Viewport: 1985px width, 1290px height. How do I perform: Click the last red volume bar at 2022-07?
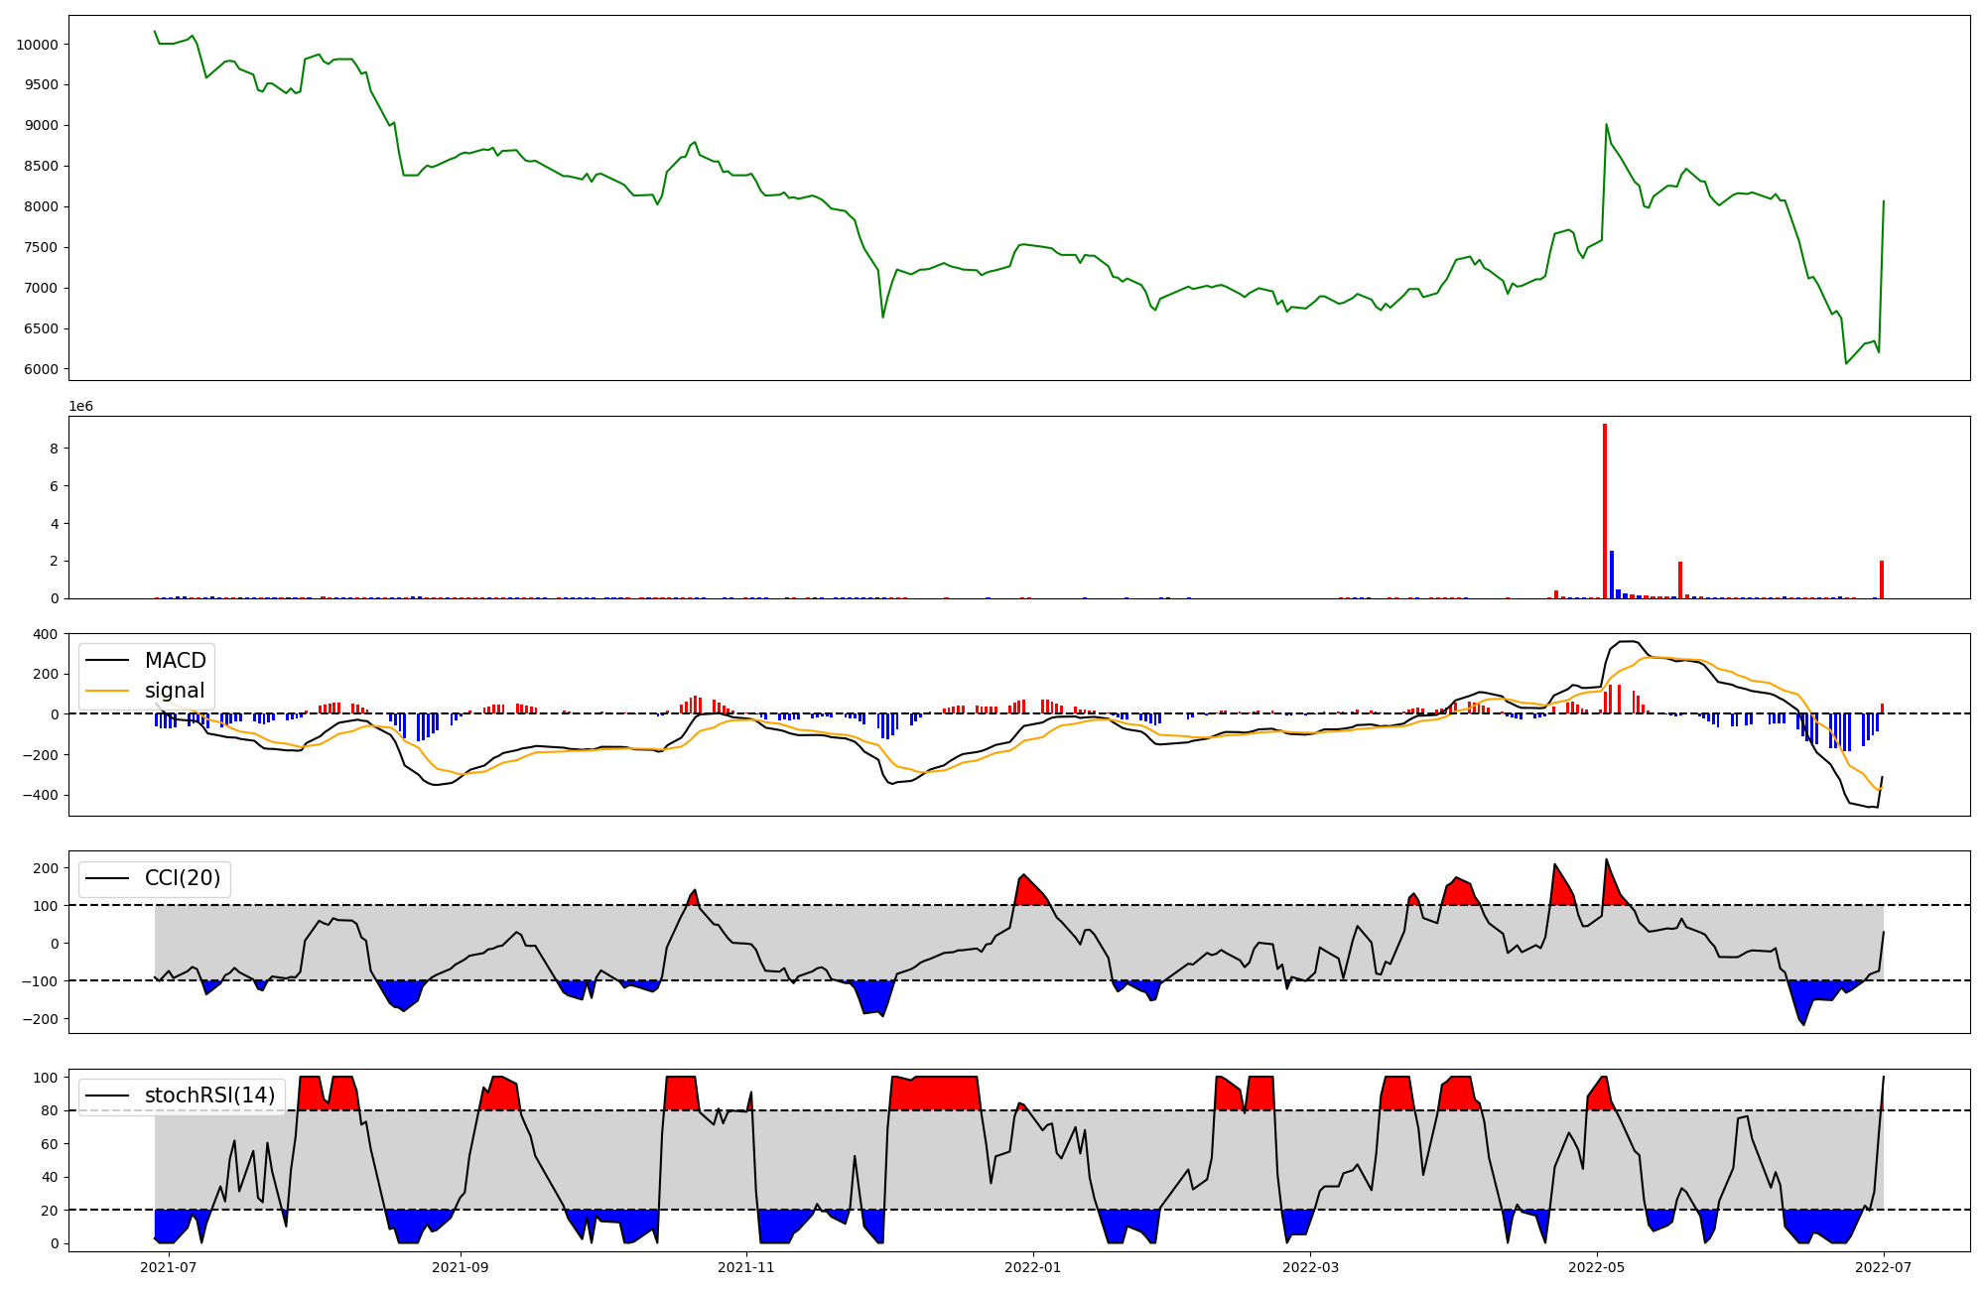(x=1882, y=580)
